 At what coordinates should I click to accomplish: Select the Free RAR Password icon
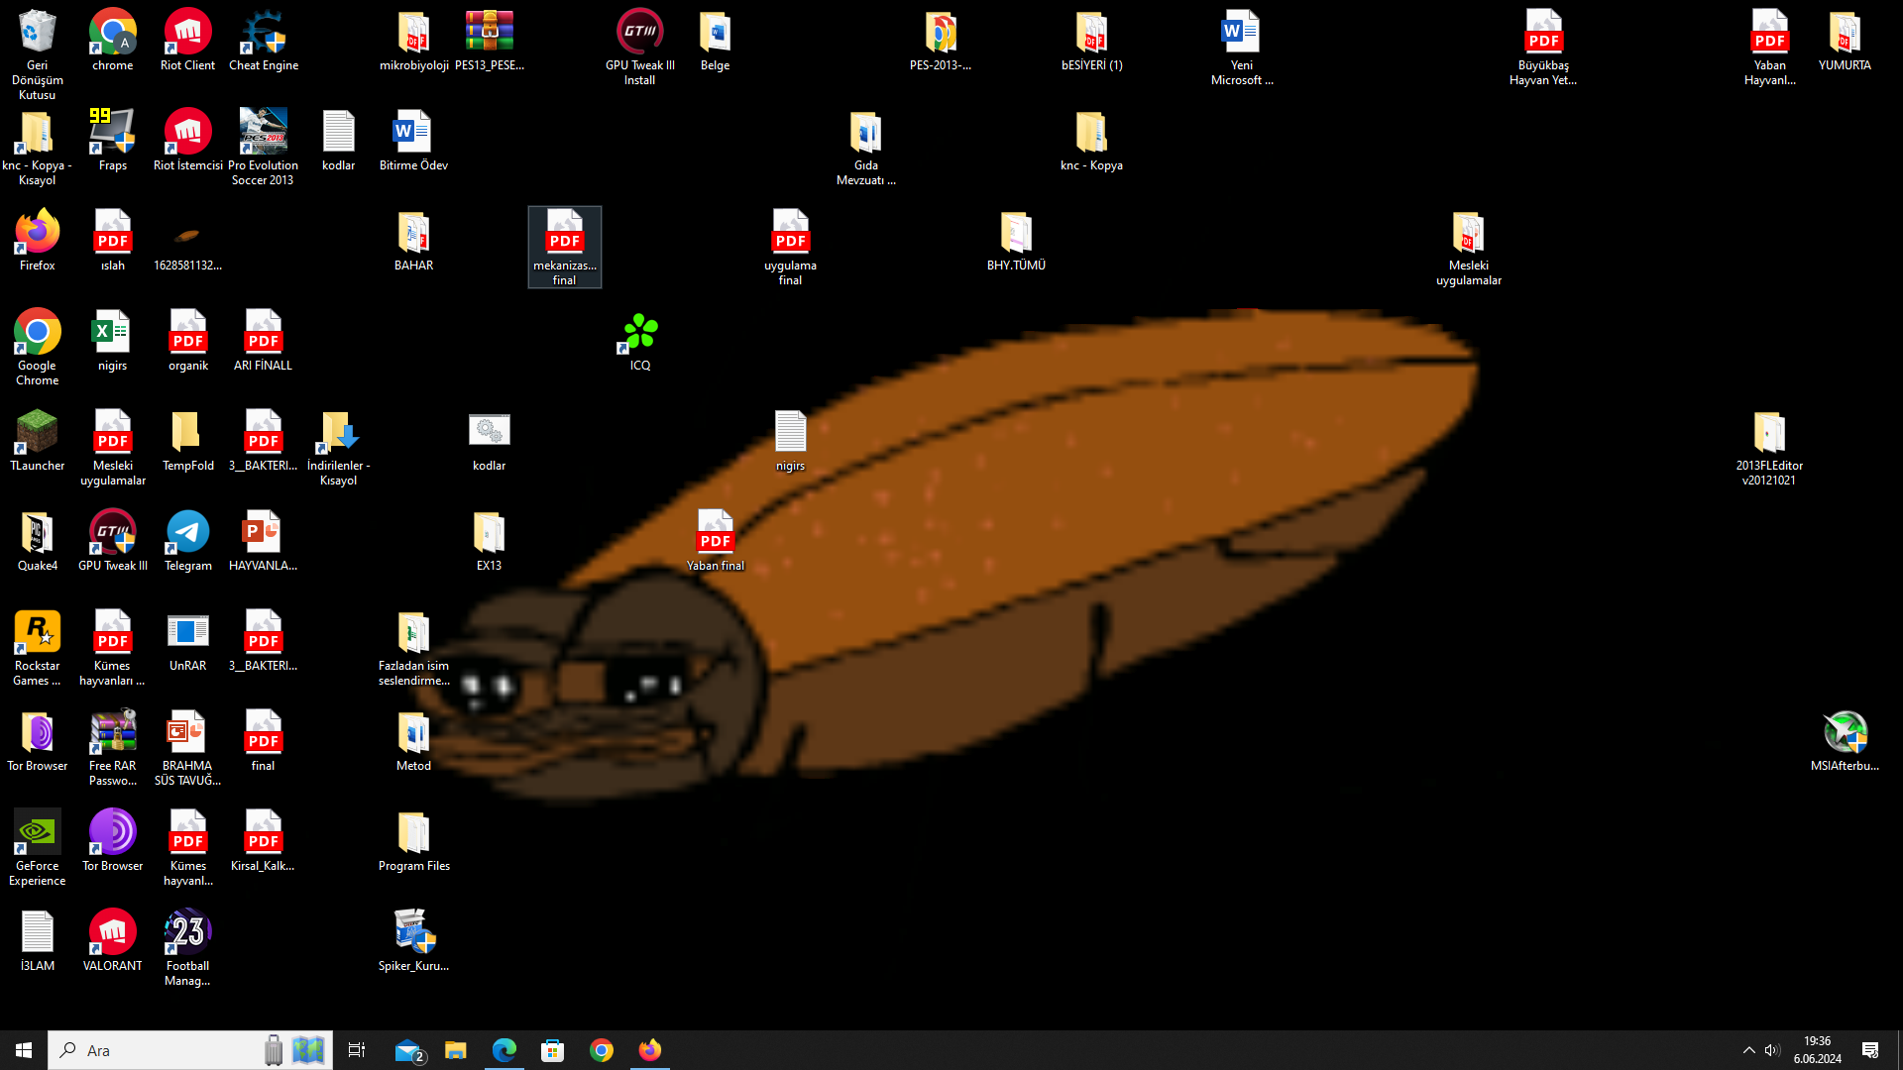(x=112, y=747)
